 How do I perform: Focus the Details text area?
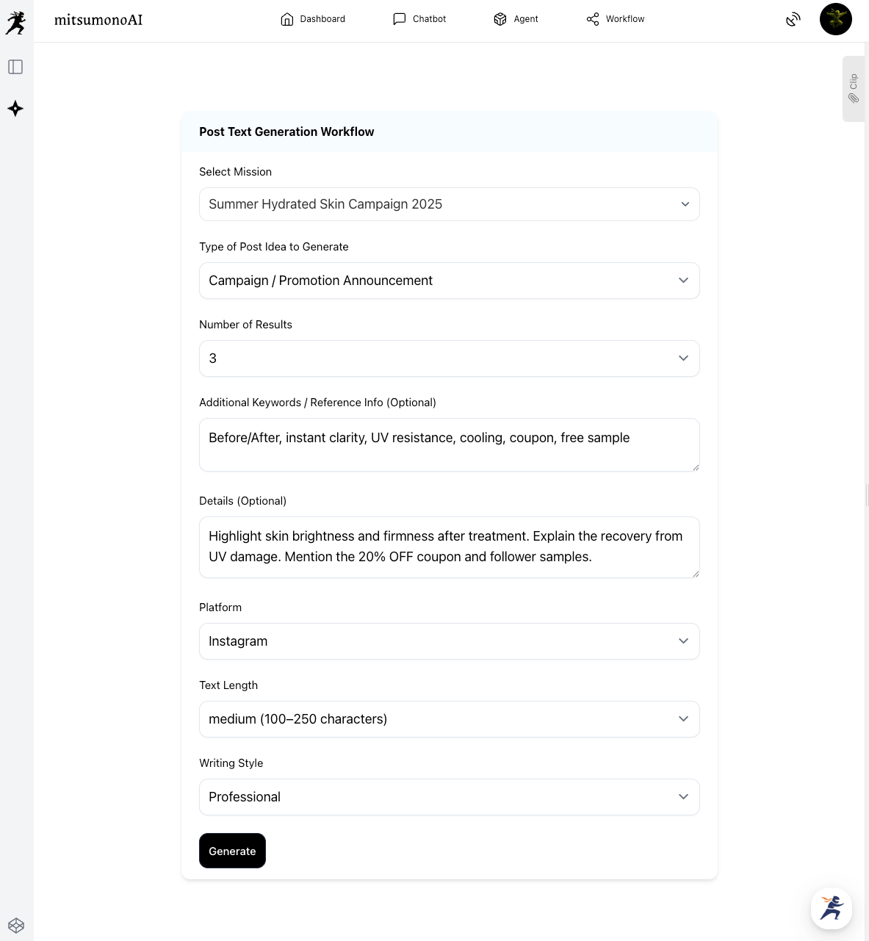coord(449,547)
